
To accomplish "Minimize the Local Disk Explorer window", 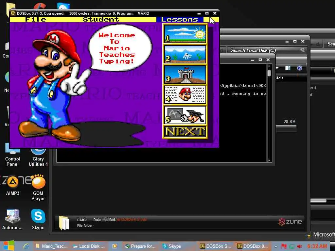I will click(x=287, y=42).
